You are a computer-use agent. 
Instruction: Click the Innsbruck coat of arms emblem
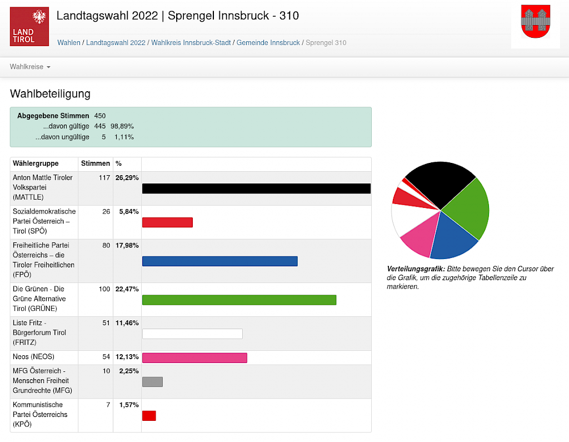tap(535, 22)
